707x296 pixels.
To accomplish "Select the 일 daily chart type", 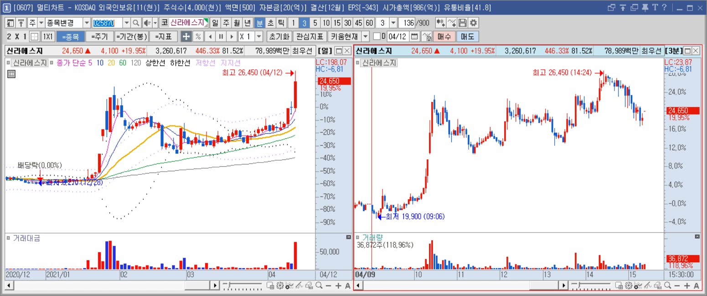I will click(215, 23).
